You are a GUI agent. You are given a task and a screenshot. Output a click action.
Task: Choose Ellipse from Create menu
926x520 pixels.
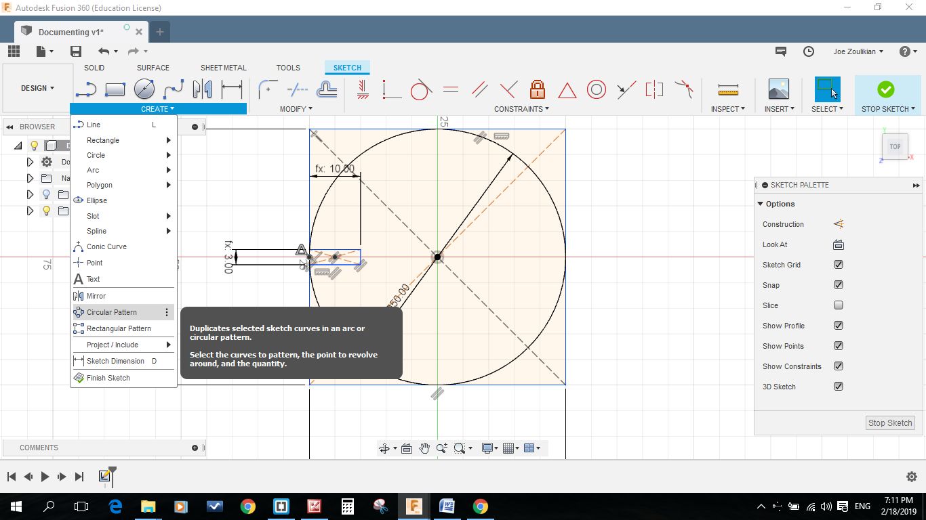[123, 200]
